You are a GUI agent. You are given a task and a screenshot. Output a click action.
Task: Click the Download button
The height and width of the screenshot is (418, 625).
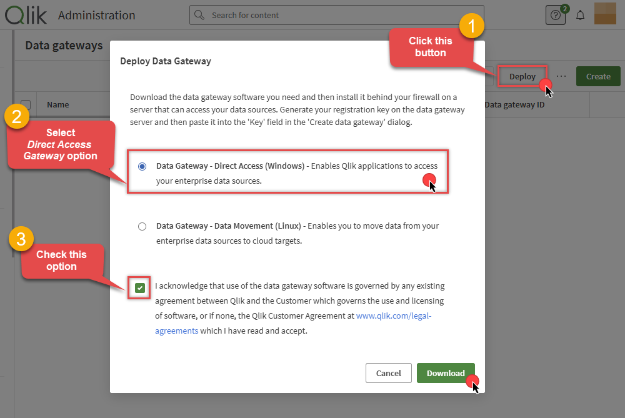(446, 372)
